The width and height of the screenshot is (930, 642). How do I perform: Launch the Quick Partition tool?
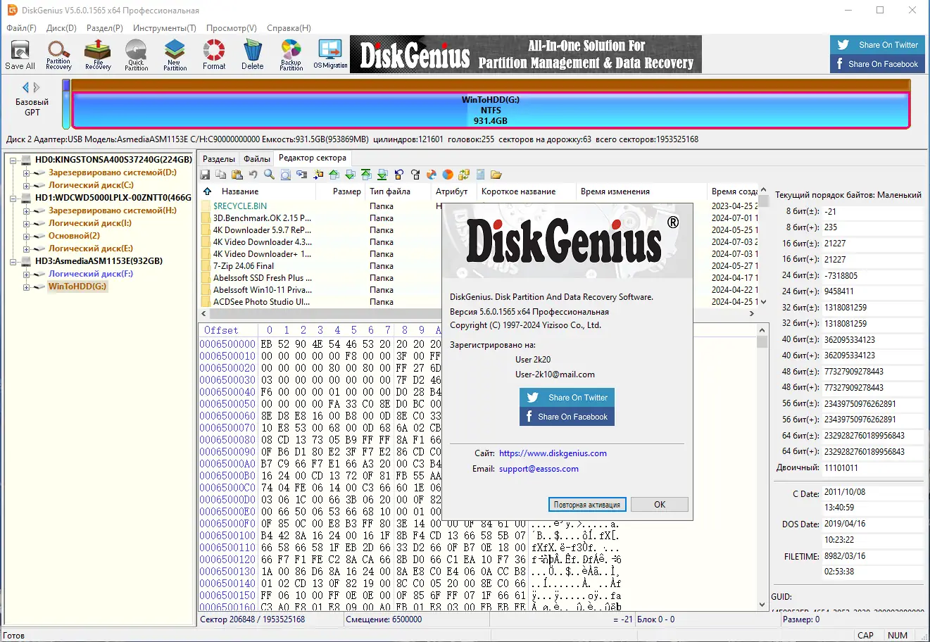point(136,55)
